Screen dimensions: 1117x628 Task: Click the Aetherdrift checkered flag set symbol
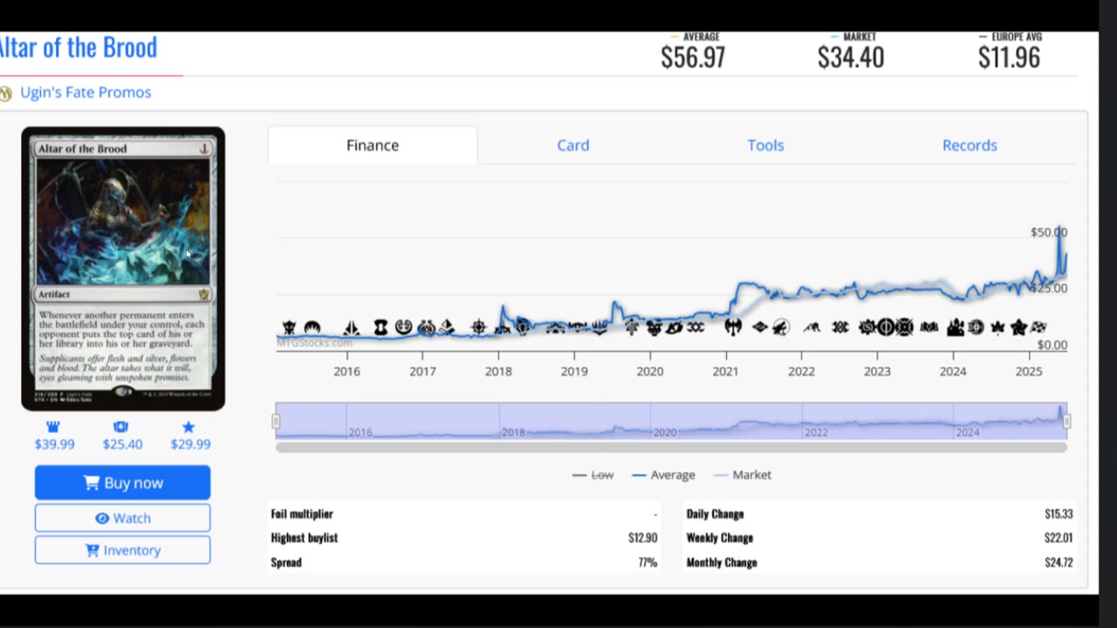coord(1038,327)
